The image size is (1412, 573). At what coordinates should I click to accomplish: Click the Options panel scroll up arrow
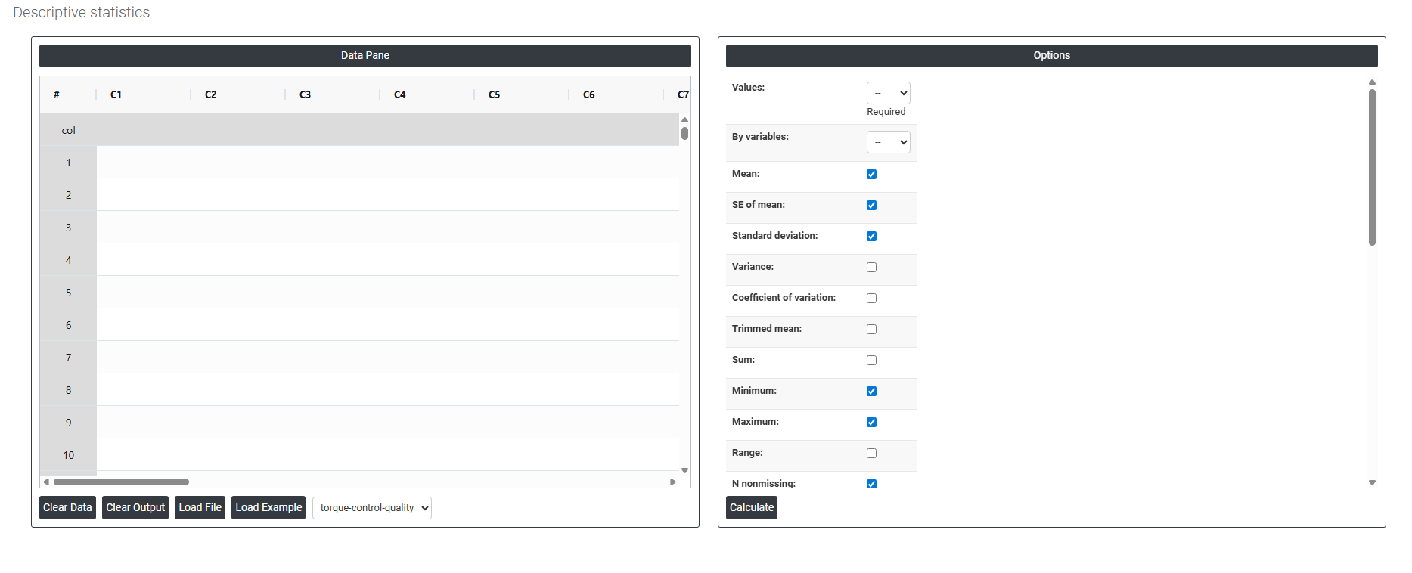[x=1372, y=82]
